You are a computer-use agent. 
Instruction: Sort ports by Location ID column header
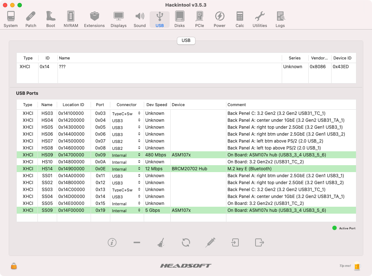(x=73, y=105)
